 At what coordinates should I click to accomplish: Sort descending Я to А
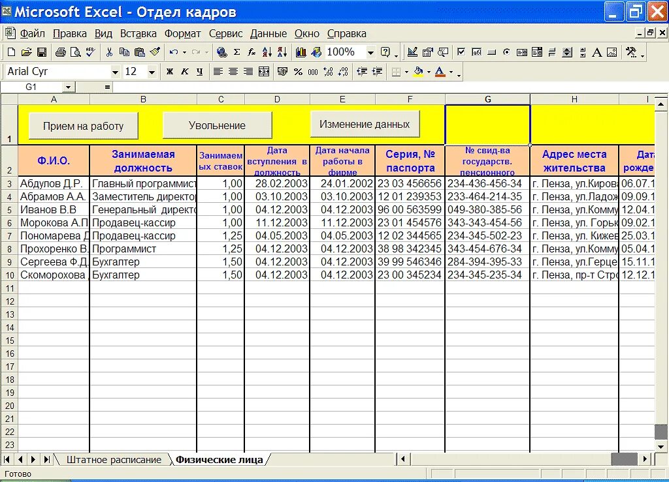tap(282, 52)
